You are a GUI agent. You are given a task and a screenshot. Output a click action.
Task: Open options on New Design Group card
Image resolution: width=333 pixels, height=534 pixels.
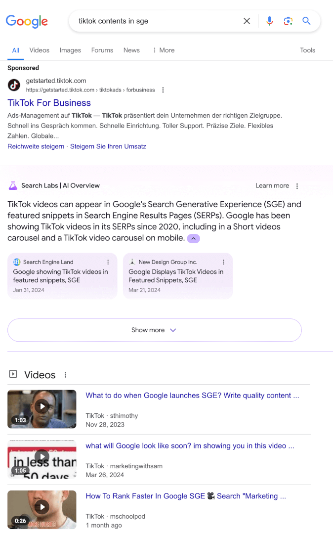click(223, 262)
